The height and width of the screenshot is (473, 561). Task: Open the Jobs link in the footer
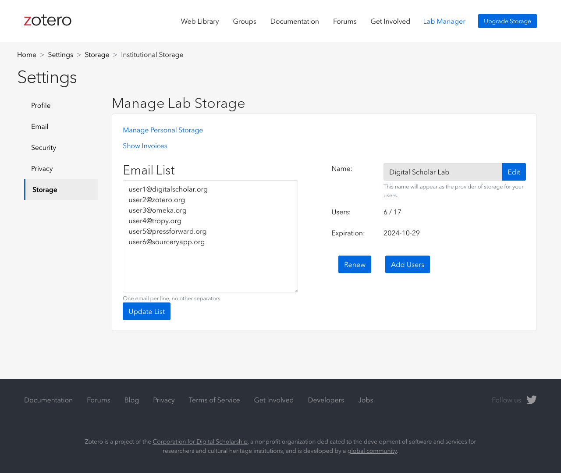click(366, 400)
